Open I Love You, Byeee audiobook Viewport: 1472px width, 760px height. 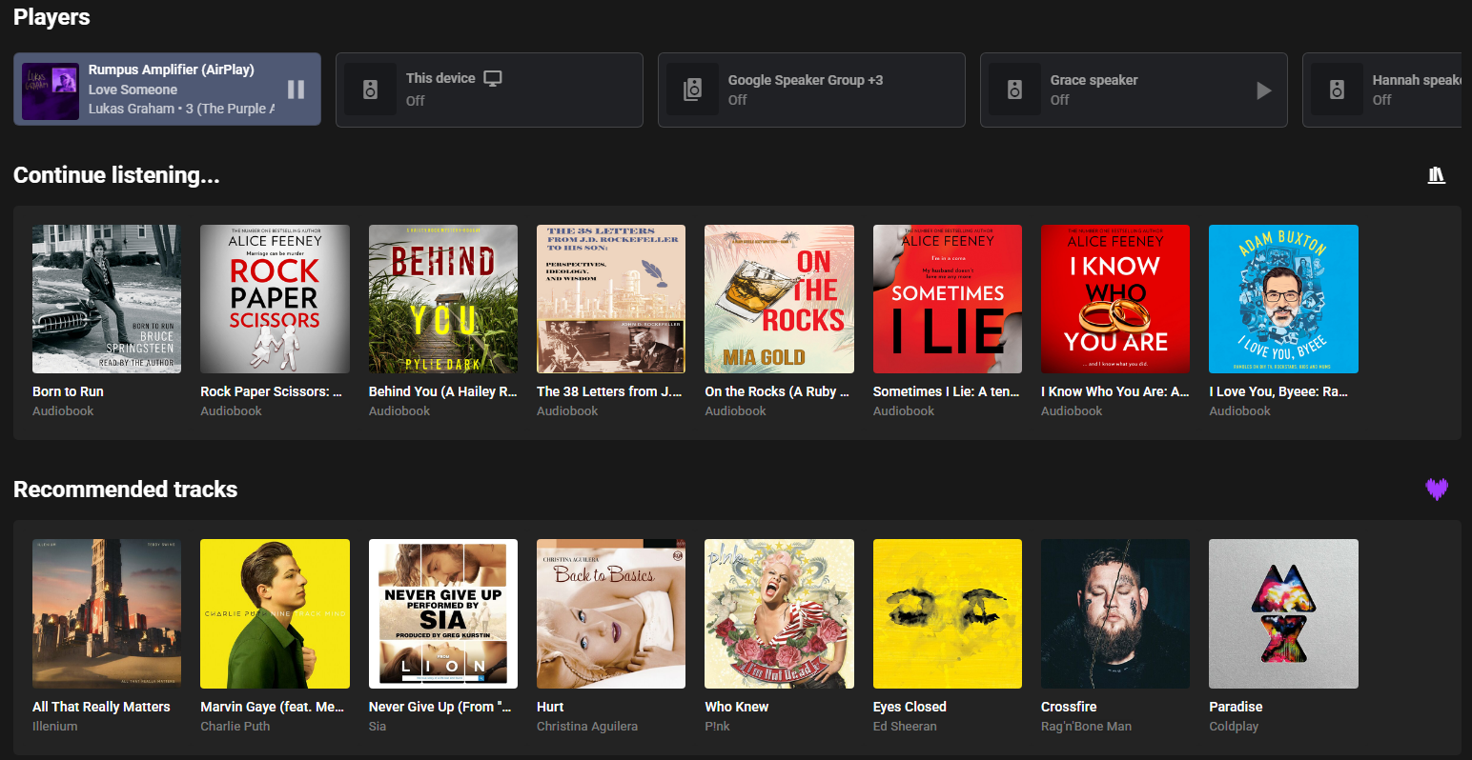(1283, 299)
